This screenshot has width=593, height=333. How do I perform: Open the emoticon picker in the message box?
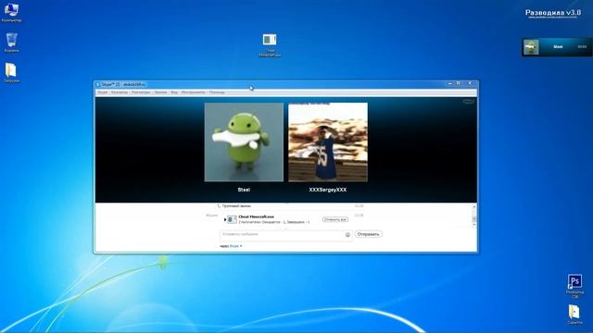347,235
